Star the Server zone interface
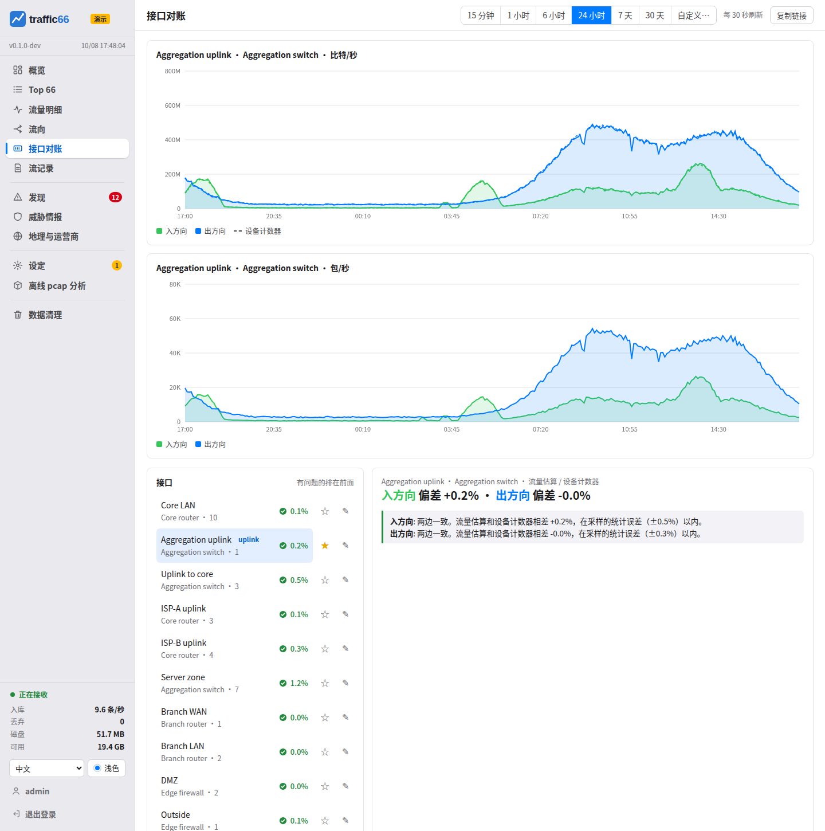This screenshot has height=831, width=825. pyautogui.click(x=325, y=683)
